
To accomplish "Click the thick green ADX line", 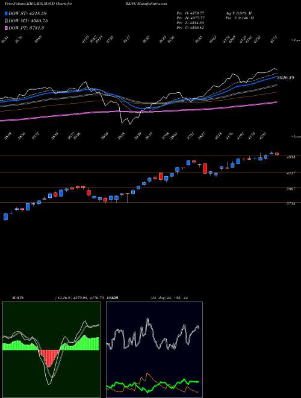I will [x=152, y=385].
